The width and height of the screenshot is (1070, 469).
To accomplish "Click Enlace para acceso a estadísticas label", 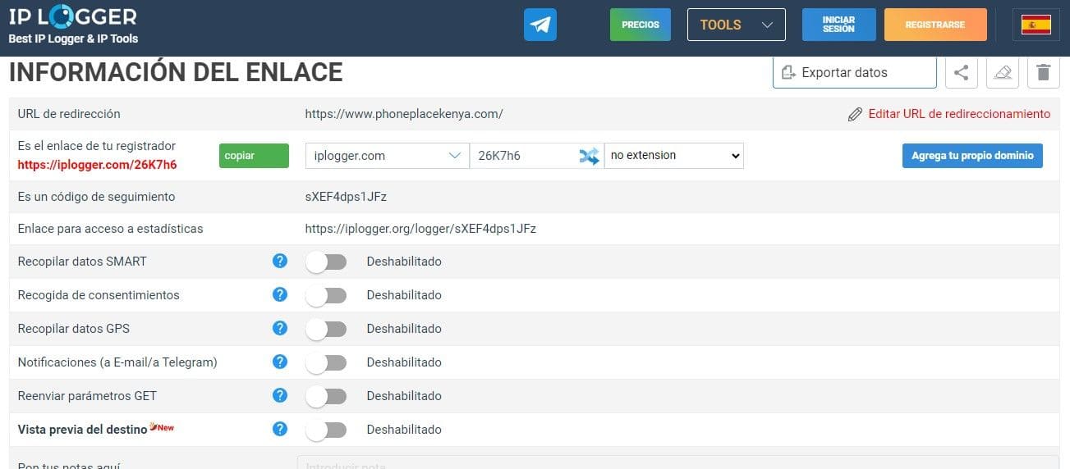I will (x=110, y=229).
